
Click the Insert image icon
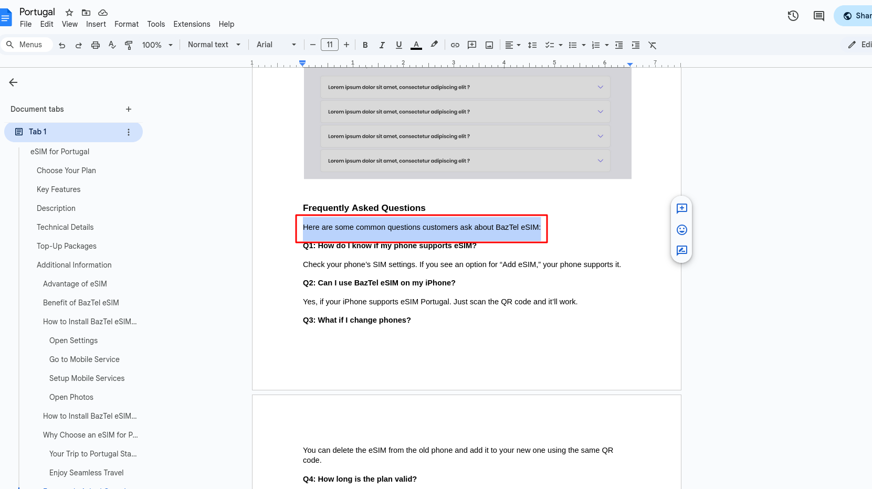coord(489,45)
